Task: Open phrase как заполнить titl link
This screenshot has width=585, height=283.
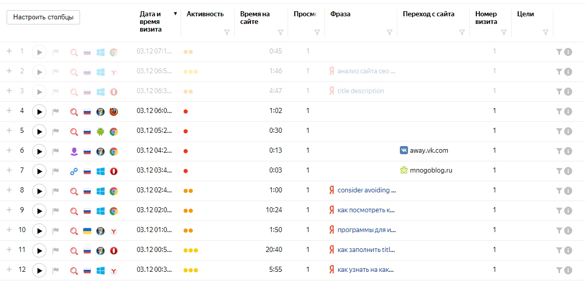Action: pyautogui.click(x=366, y=250)
